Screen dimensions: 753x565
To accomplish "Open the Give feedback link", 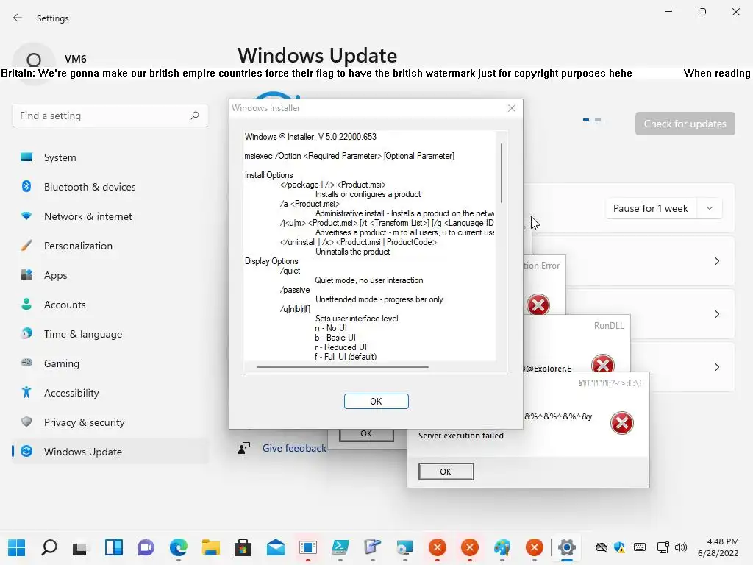I will pyautogui.click(x=294, y=448).
